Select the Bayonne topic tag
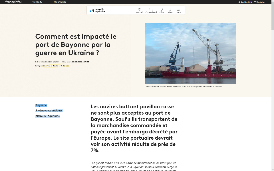 click(x=41, y=105)
